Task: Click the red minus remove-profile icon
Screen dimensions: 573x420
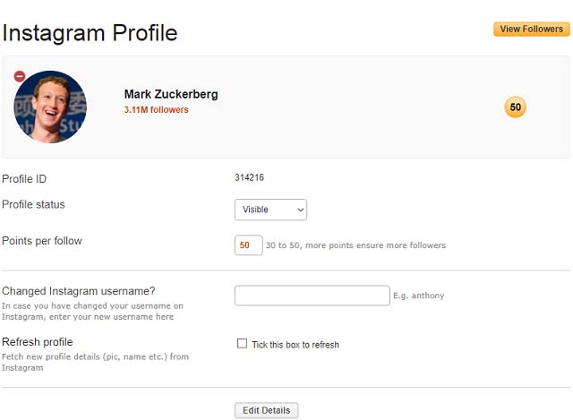Action: coord(20,76)
